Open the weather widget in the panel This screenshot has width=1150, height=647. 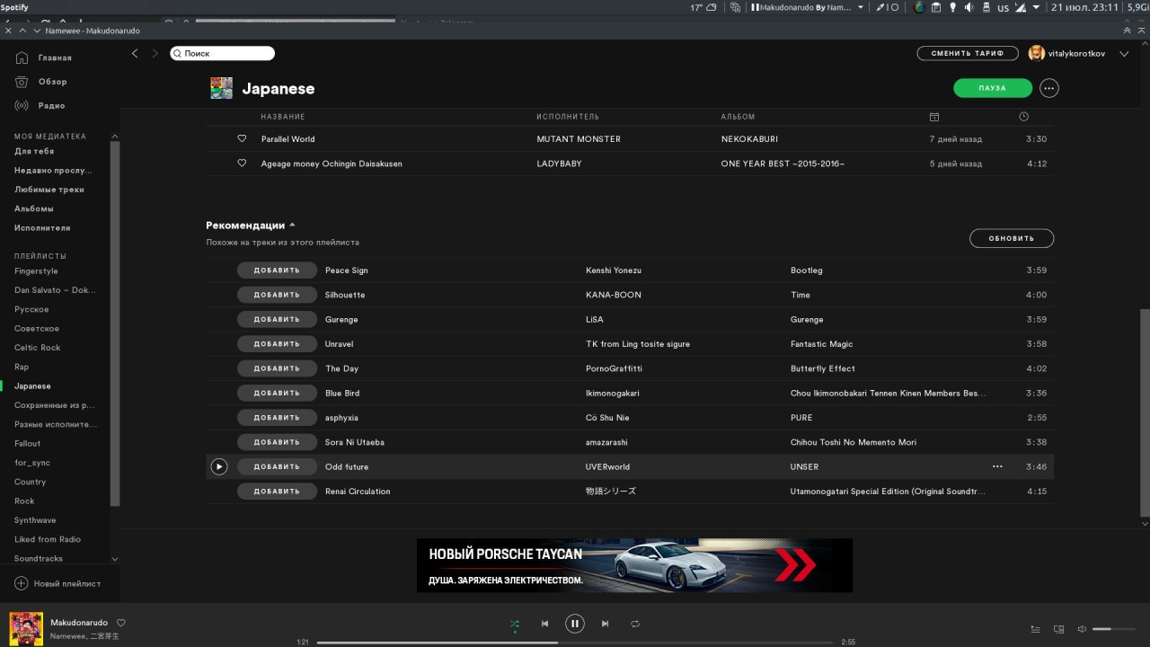703,7
